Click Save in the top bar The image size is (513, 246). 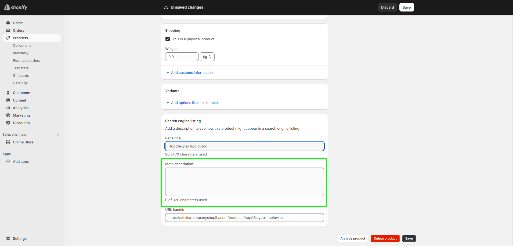pos(407,7)
